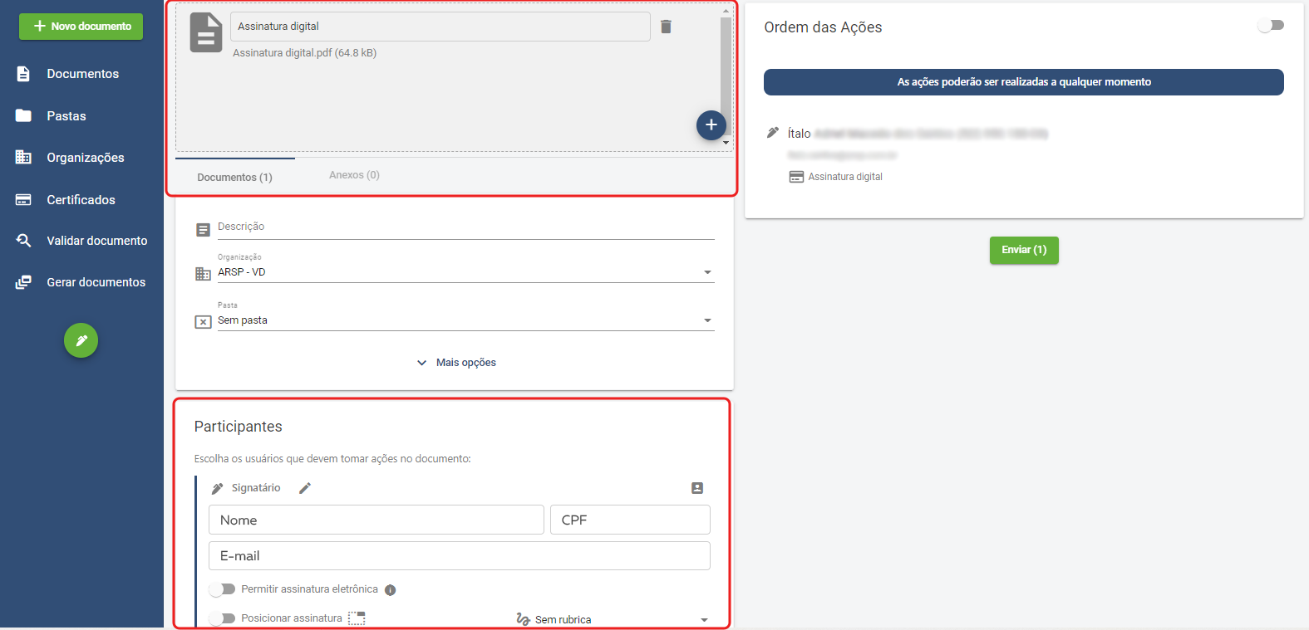Image resolution: width=1309 pixels, height=630 pixels.
Task: Open Certificados in the sidebar
Action: [81, 200]
